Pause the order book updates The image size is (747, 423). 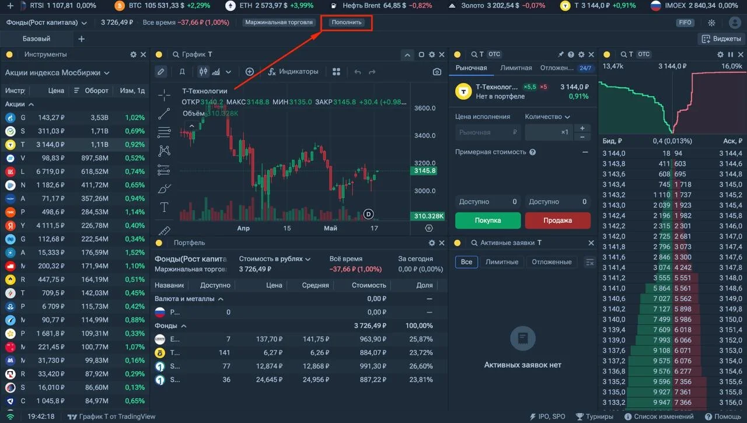[731, 54]
